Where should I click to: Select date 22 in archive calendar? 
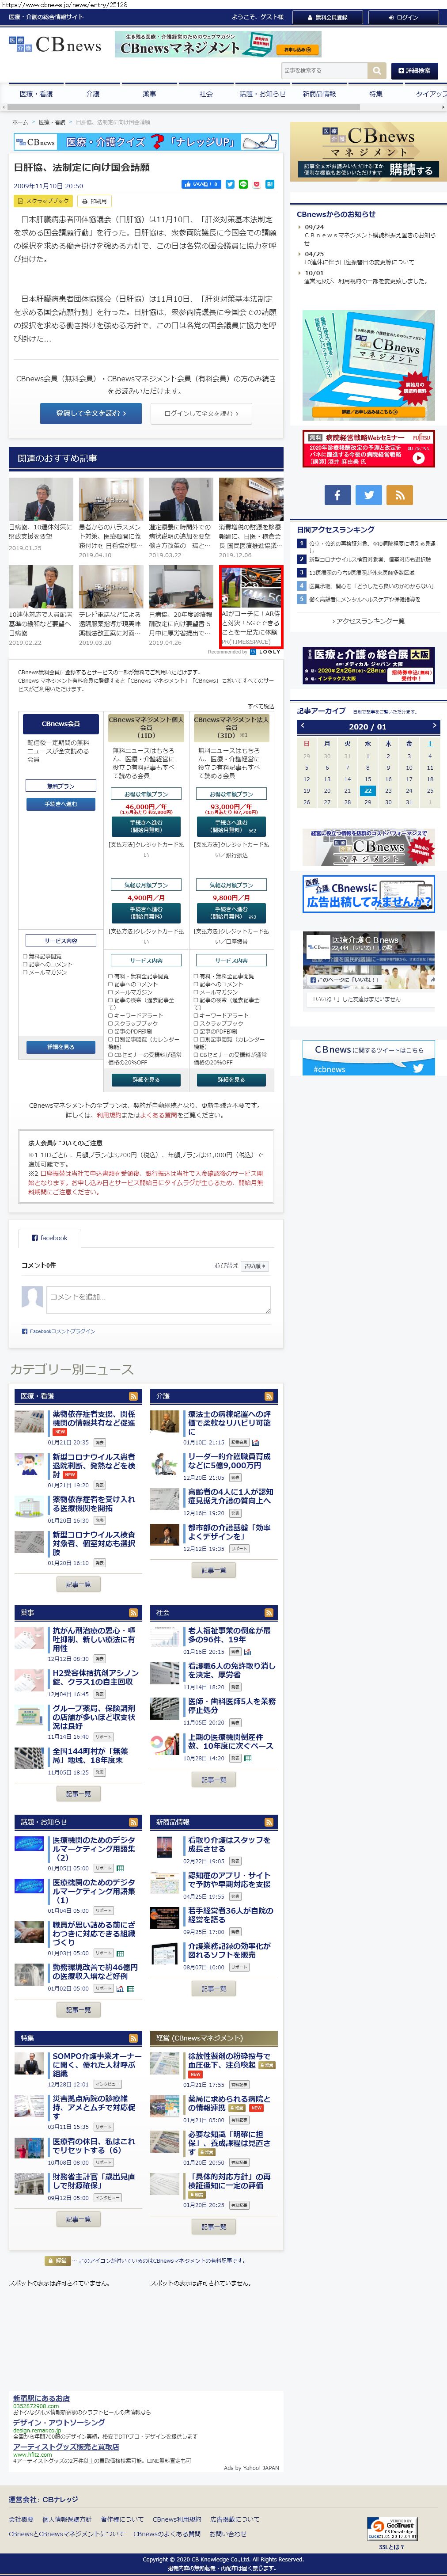pyautogui.click(x=368, y=790)
